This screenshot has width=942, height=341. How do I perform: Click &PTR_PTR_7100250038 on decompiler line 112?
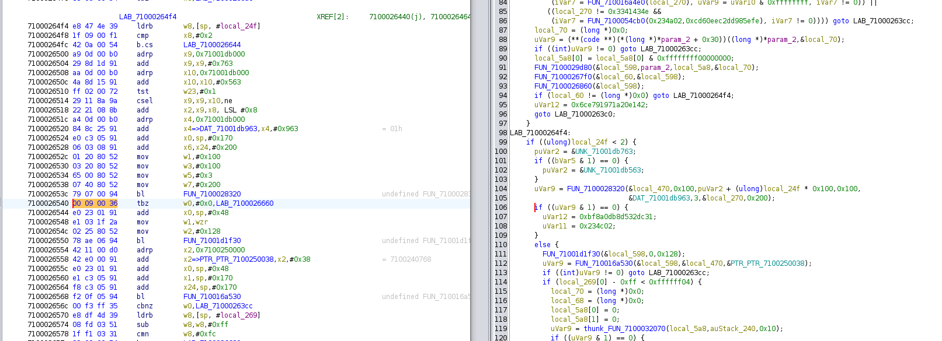click(766, 263)
